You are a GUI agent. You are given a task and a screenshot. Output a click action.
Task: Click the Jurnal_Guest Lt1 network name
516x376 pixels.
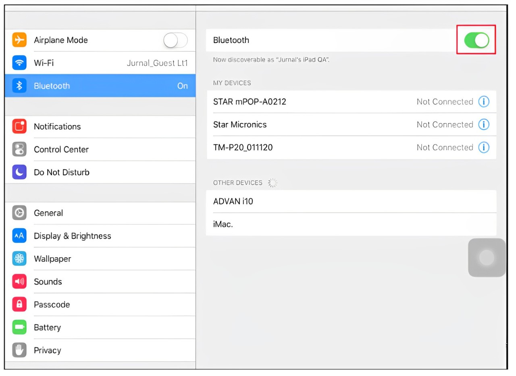157,63
